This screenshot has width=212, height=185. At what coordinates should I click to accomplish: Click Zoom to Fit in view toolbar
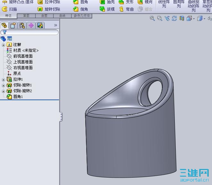[152, 18]
